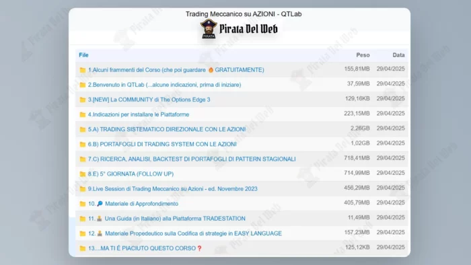
Task: Open 8.E) 5° GIORNATA (FOLLOW UP)
Action: [x=131, y=174]
